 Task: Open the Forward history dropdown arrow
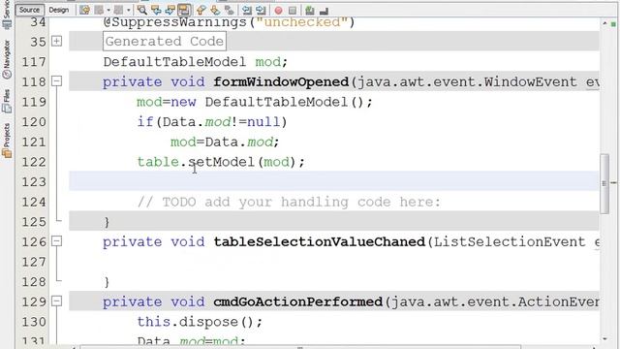tap(129, 10)
